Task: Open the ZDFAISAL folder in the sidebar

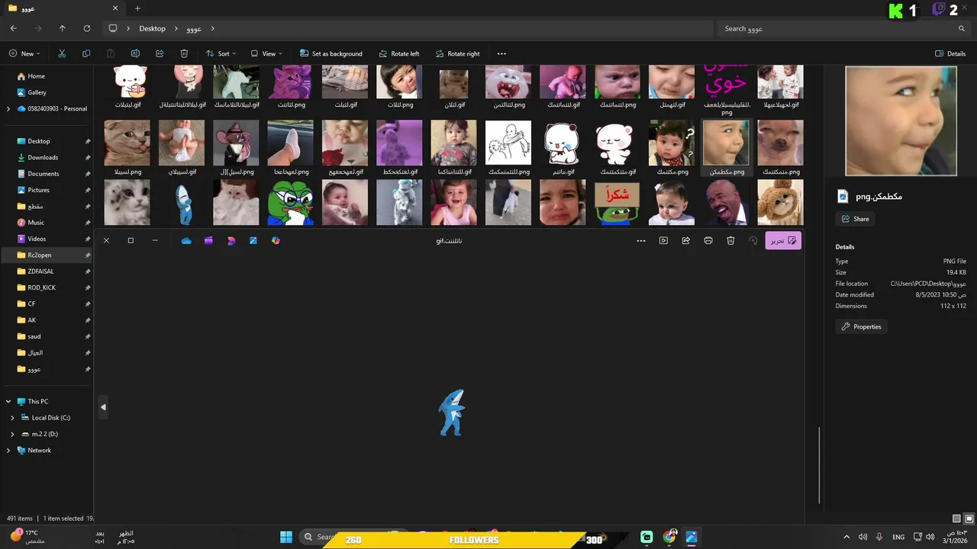Action: [x=40, y=271]
